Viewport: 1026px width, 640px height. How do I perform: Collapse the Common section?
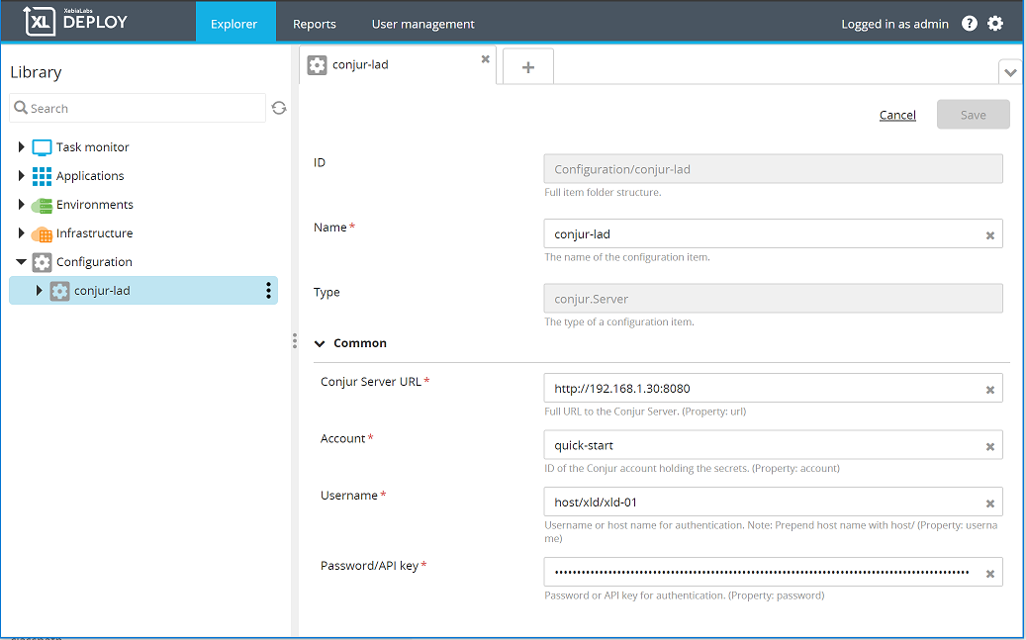click(x=320, y=343)
